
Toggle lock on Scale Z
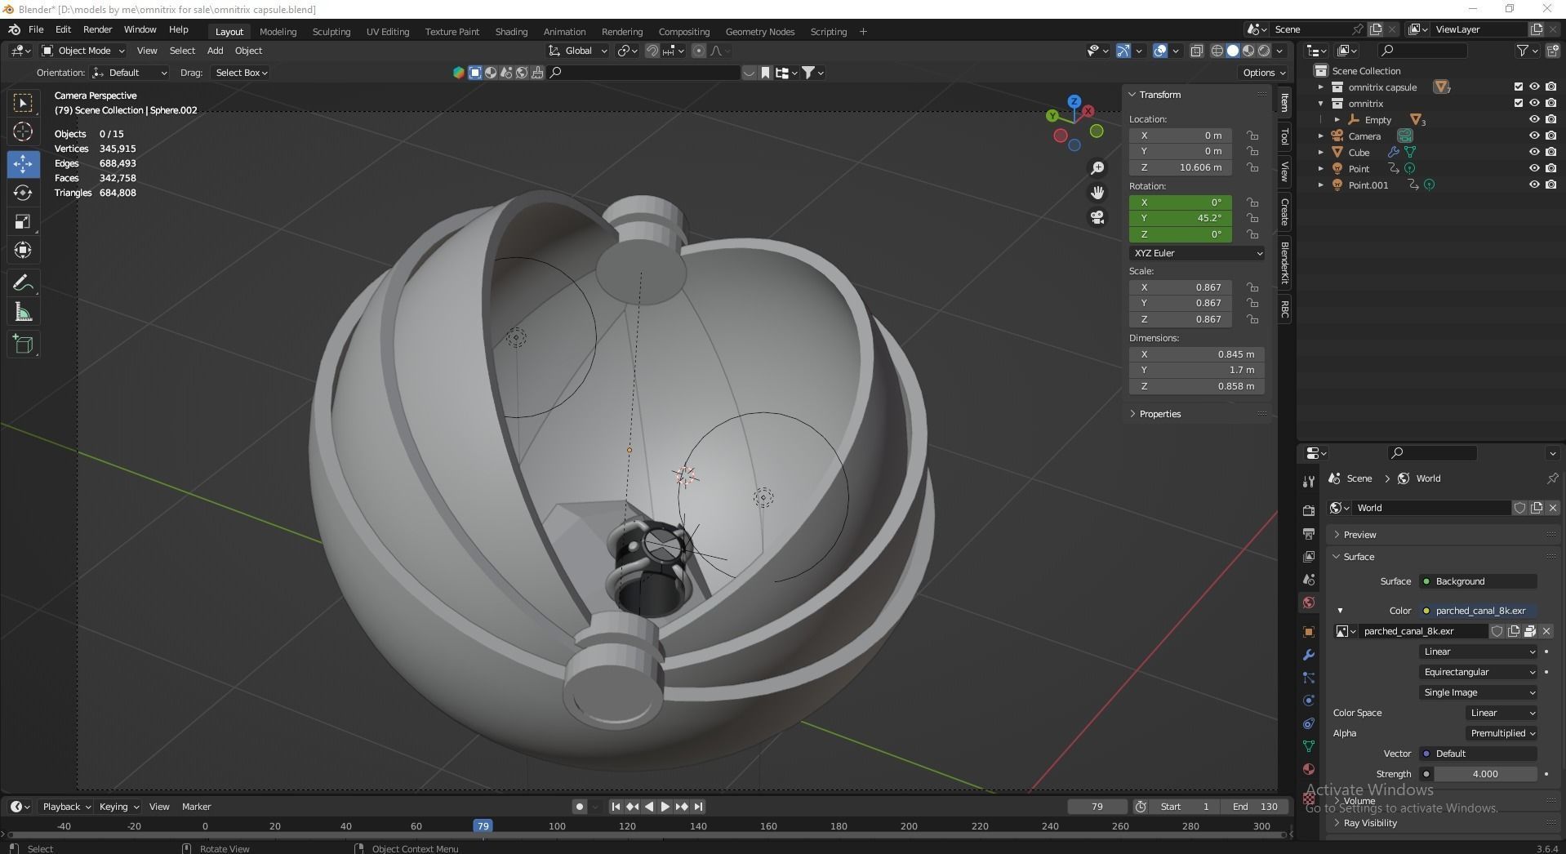pyautogui.click(x=1252, y=319)
